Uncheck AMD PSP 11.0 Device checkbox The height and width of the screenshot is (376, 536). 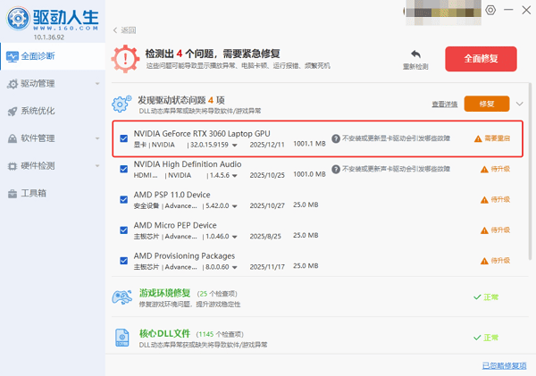pyautogui.click(x=124, y=199)
